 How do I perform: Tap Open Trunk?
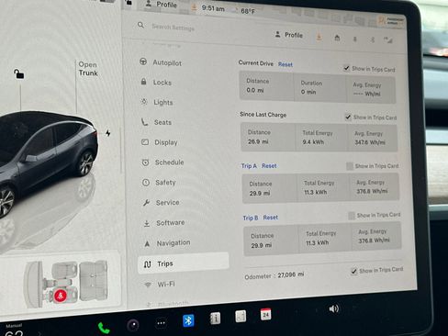[x=88, y=69]
